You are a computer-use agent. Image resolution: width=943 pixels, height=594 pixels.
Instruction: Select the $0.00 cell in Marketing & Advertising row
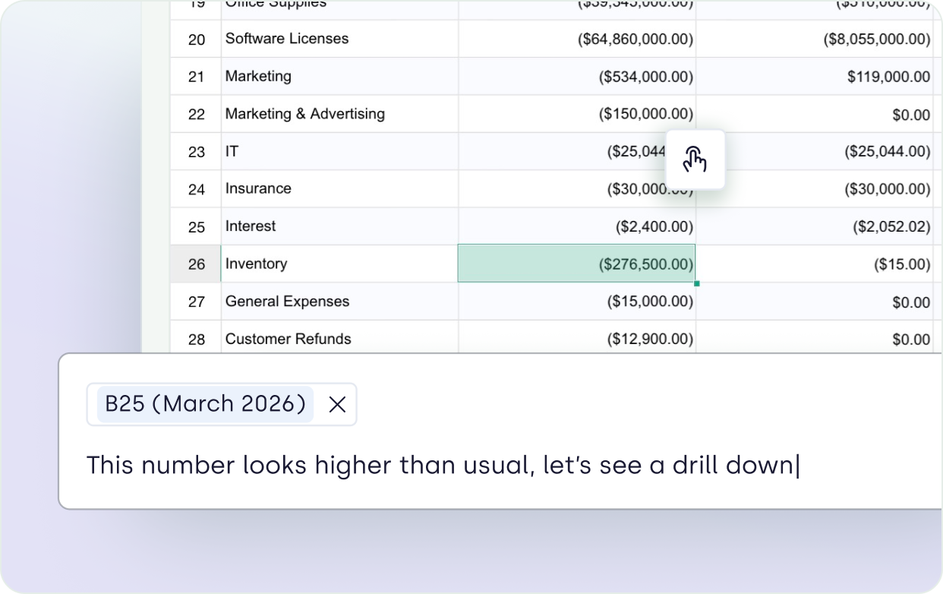pyautogui.click(x=815, y=114)
